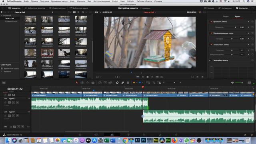256x144 pixels.
Task: Open the Индекс монтажа panel
Action: coord(57,8)
